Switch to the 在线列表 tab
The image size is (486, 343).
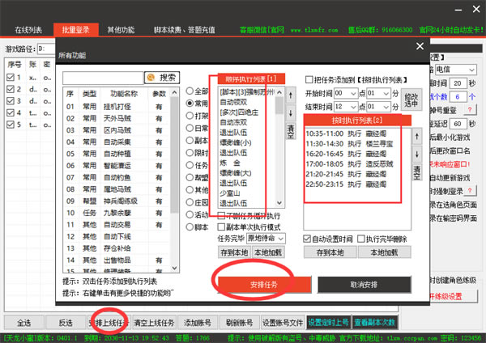[x=29, y=29]
